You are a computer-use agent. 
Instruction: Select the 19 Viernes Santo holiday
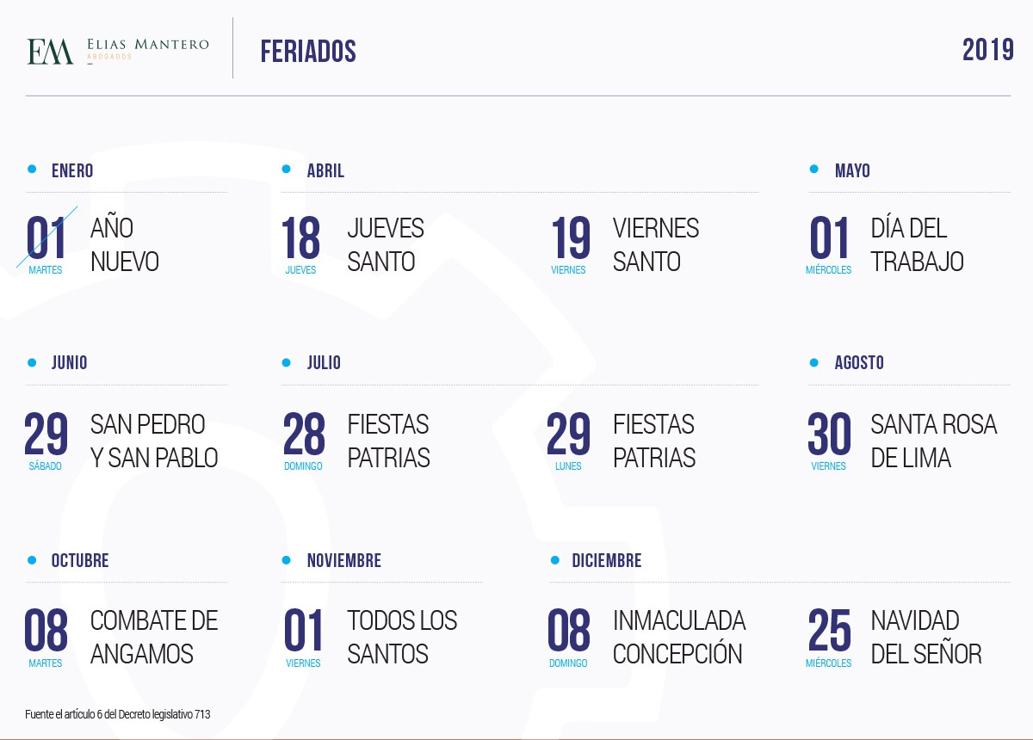pyautogui.click(x=625, y=244)
